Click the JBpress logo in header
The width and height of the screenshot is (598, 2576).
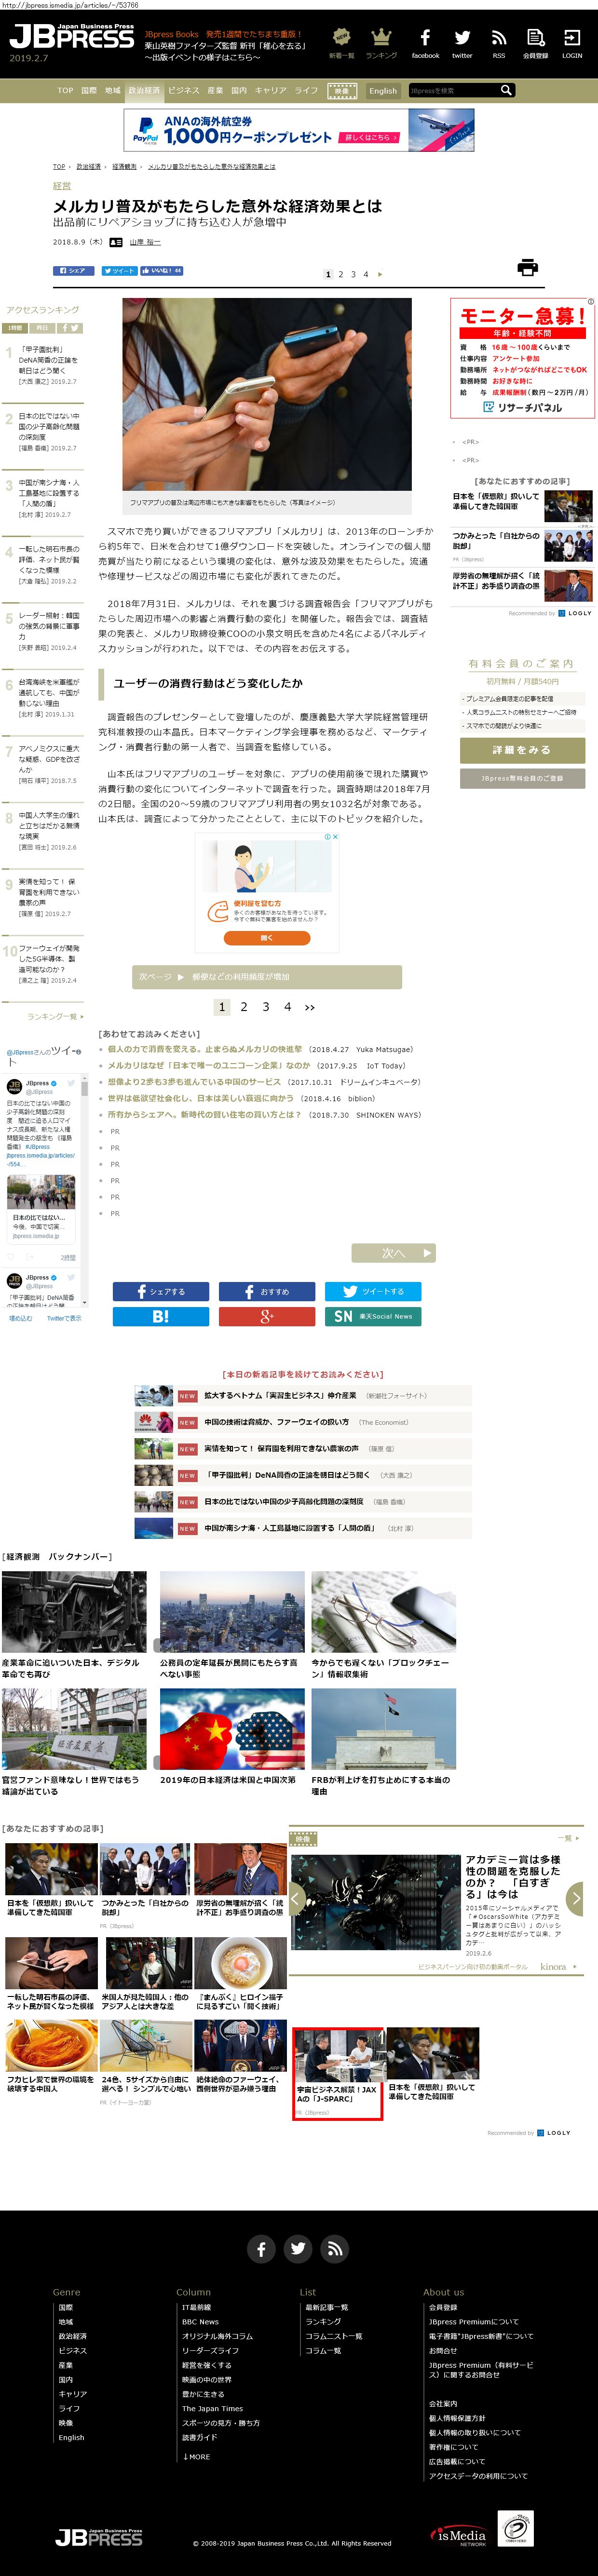[x=71, y=37]
